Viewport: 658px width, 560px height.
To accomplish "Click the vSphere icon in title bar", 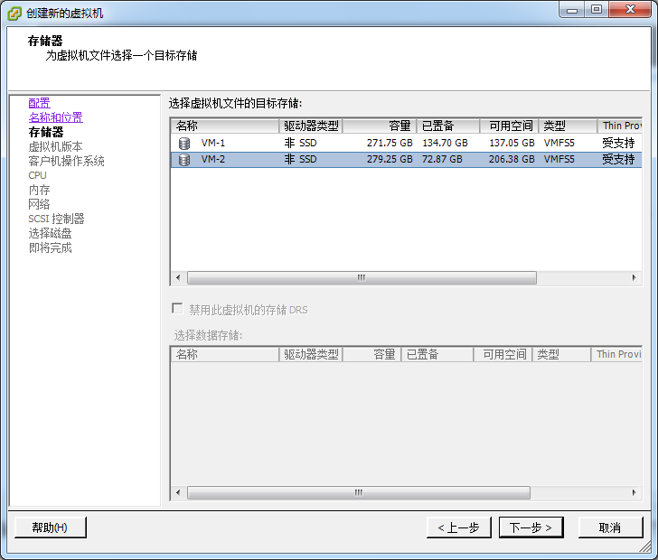I will click(14, 12).
